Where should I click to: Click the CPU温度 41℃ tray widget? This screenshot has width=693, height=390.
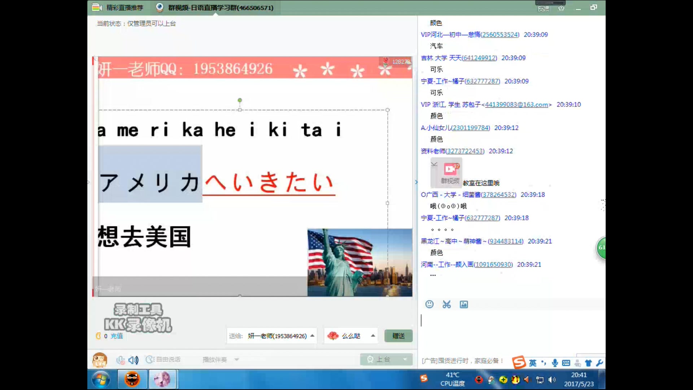coord(453,379)
